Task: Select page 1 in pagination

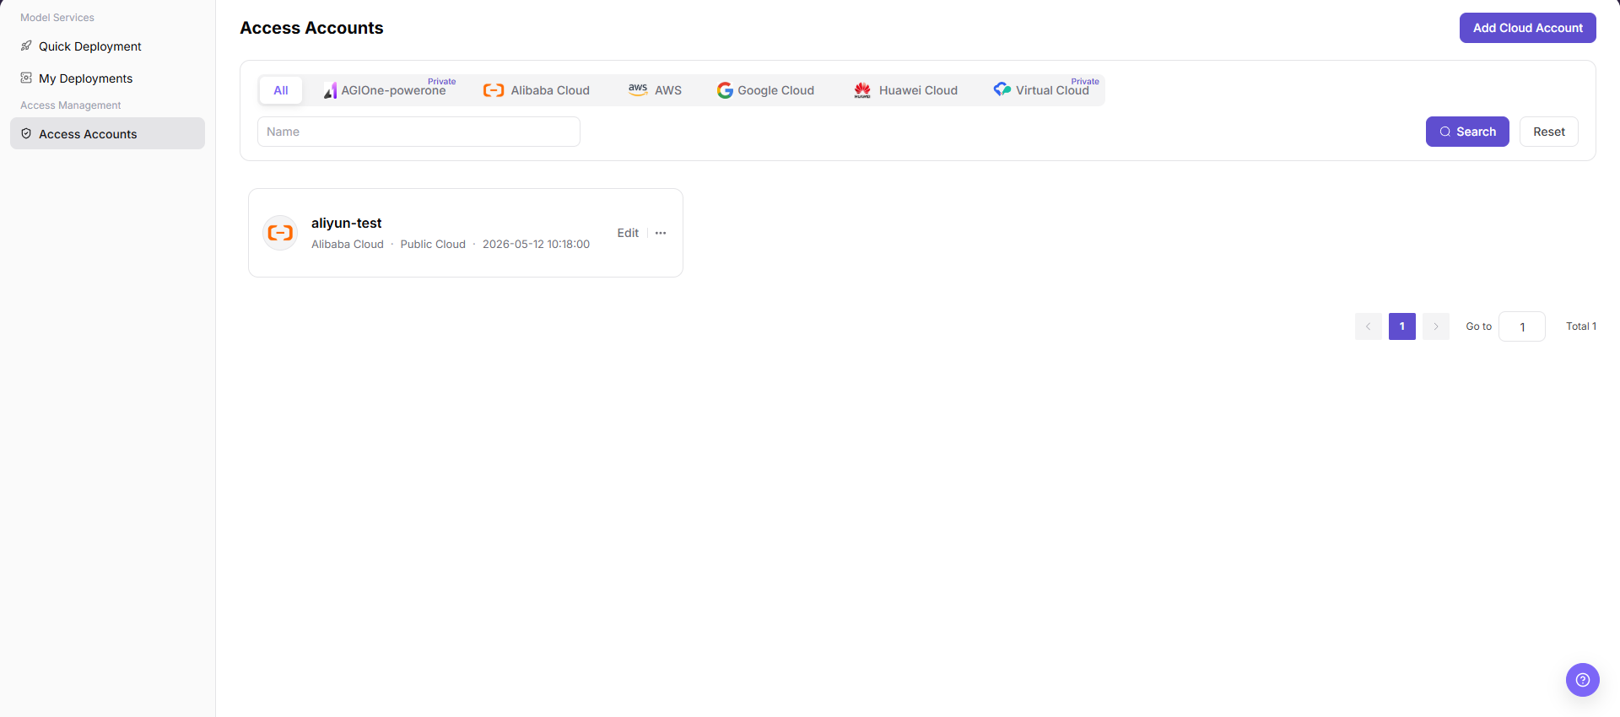Action: point(1401,326)
